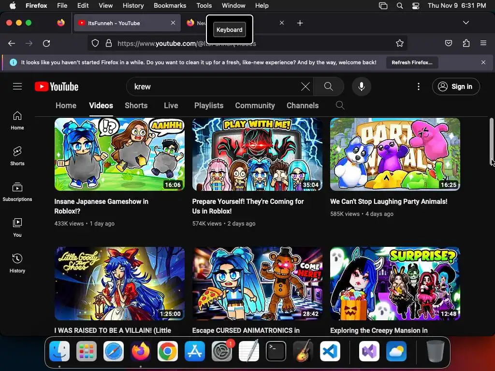Viewport: 495px width, 371px height.
Task: Bookmark this page with star
Action: click(400, 43)
